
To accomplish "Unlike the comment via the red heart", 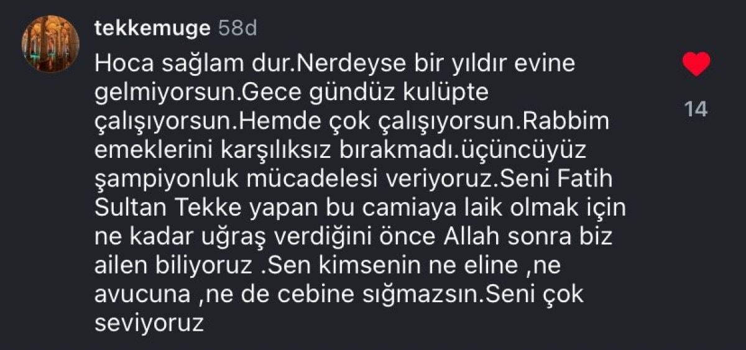I will (x=696, y=64).
